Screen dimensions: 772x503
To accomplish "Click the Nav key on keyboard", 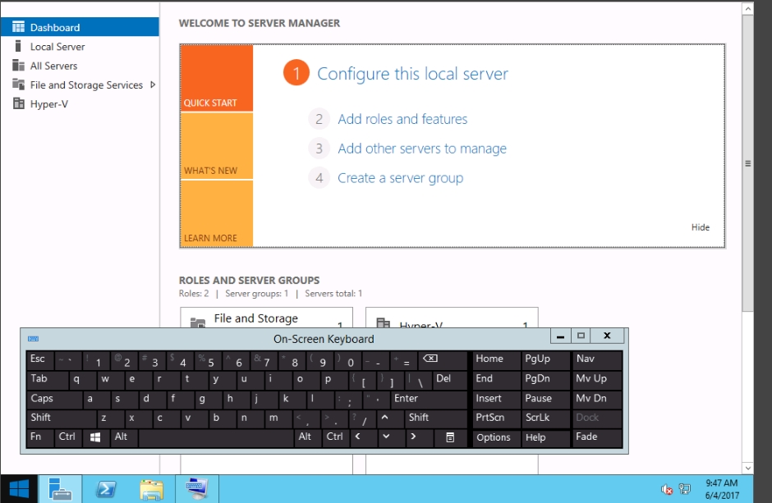I will [x=597, y=360].
